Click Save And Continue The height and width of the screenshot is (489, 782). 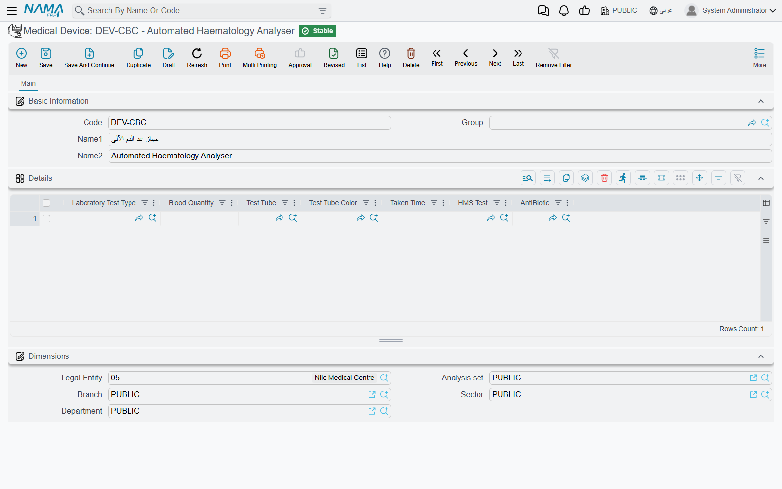pyautogui.click(x=89, y=58)
